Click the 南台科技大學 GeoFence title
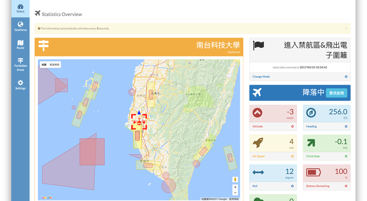Screen dimensions: 367x201 click(x=218, y=45)
